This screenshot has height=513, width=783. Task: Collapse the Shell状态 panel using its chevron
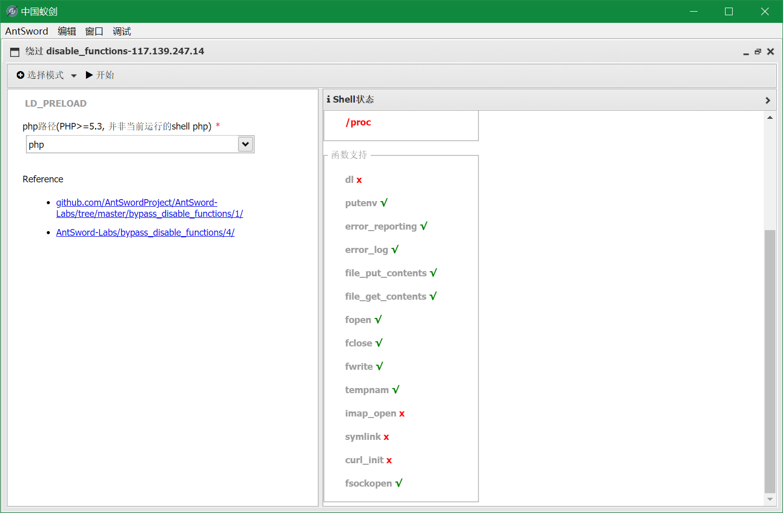tap(768, 100)
